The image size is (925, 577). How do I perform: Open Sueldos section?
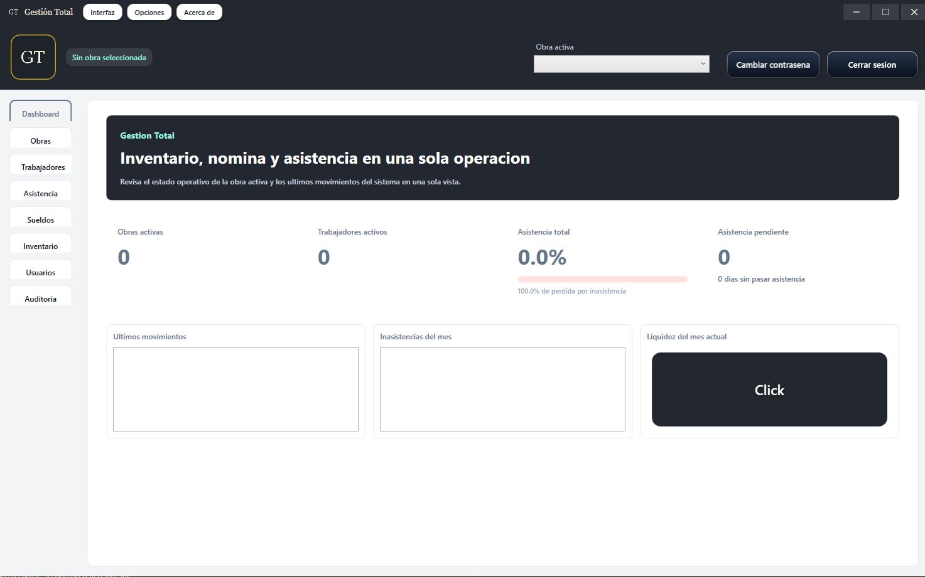pos(41,218)
